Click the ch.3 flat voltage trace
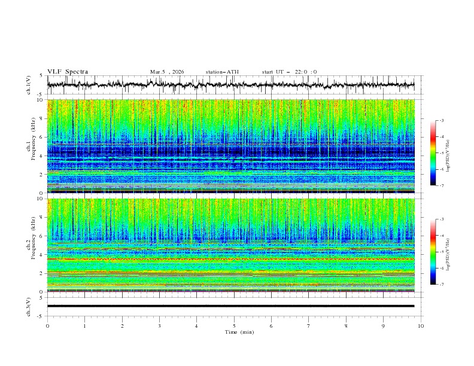The width and height of the screenshot is (474, 366). pyautogui.click(x=230, y=306)
